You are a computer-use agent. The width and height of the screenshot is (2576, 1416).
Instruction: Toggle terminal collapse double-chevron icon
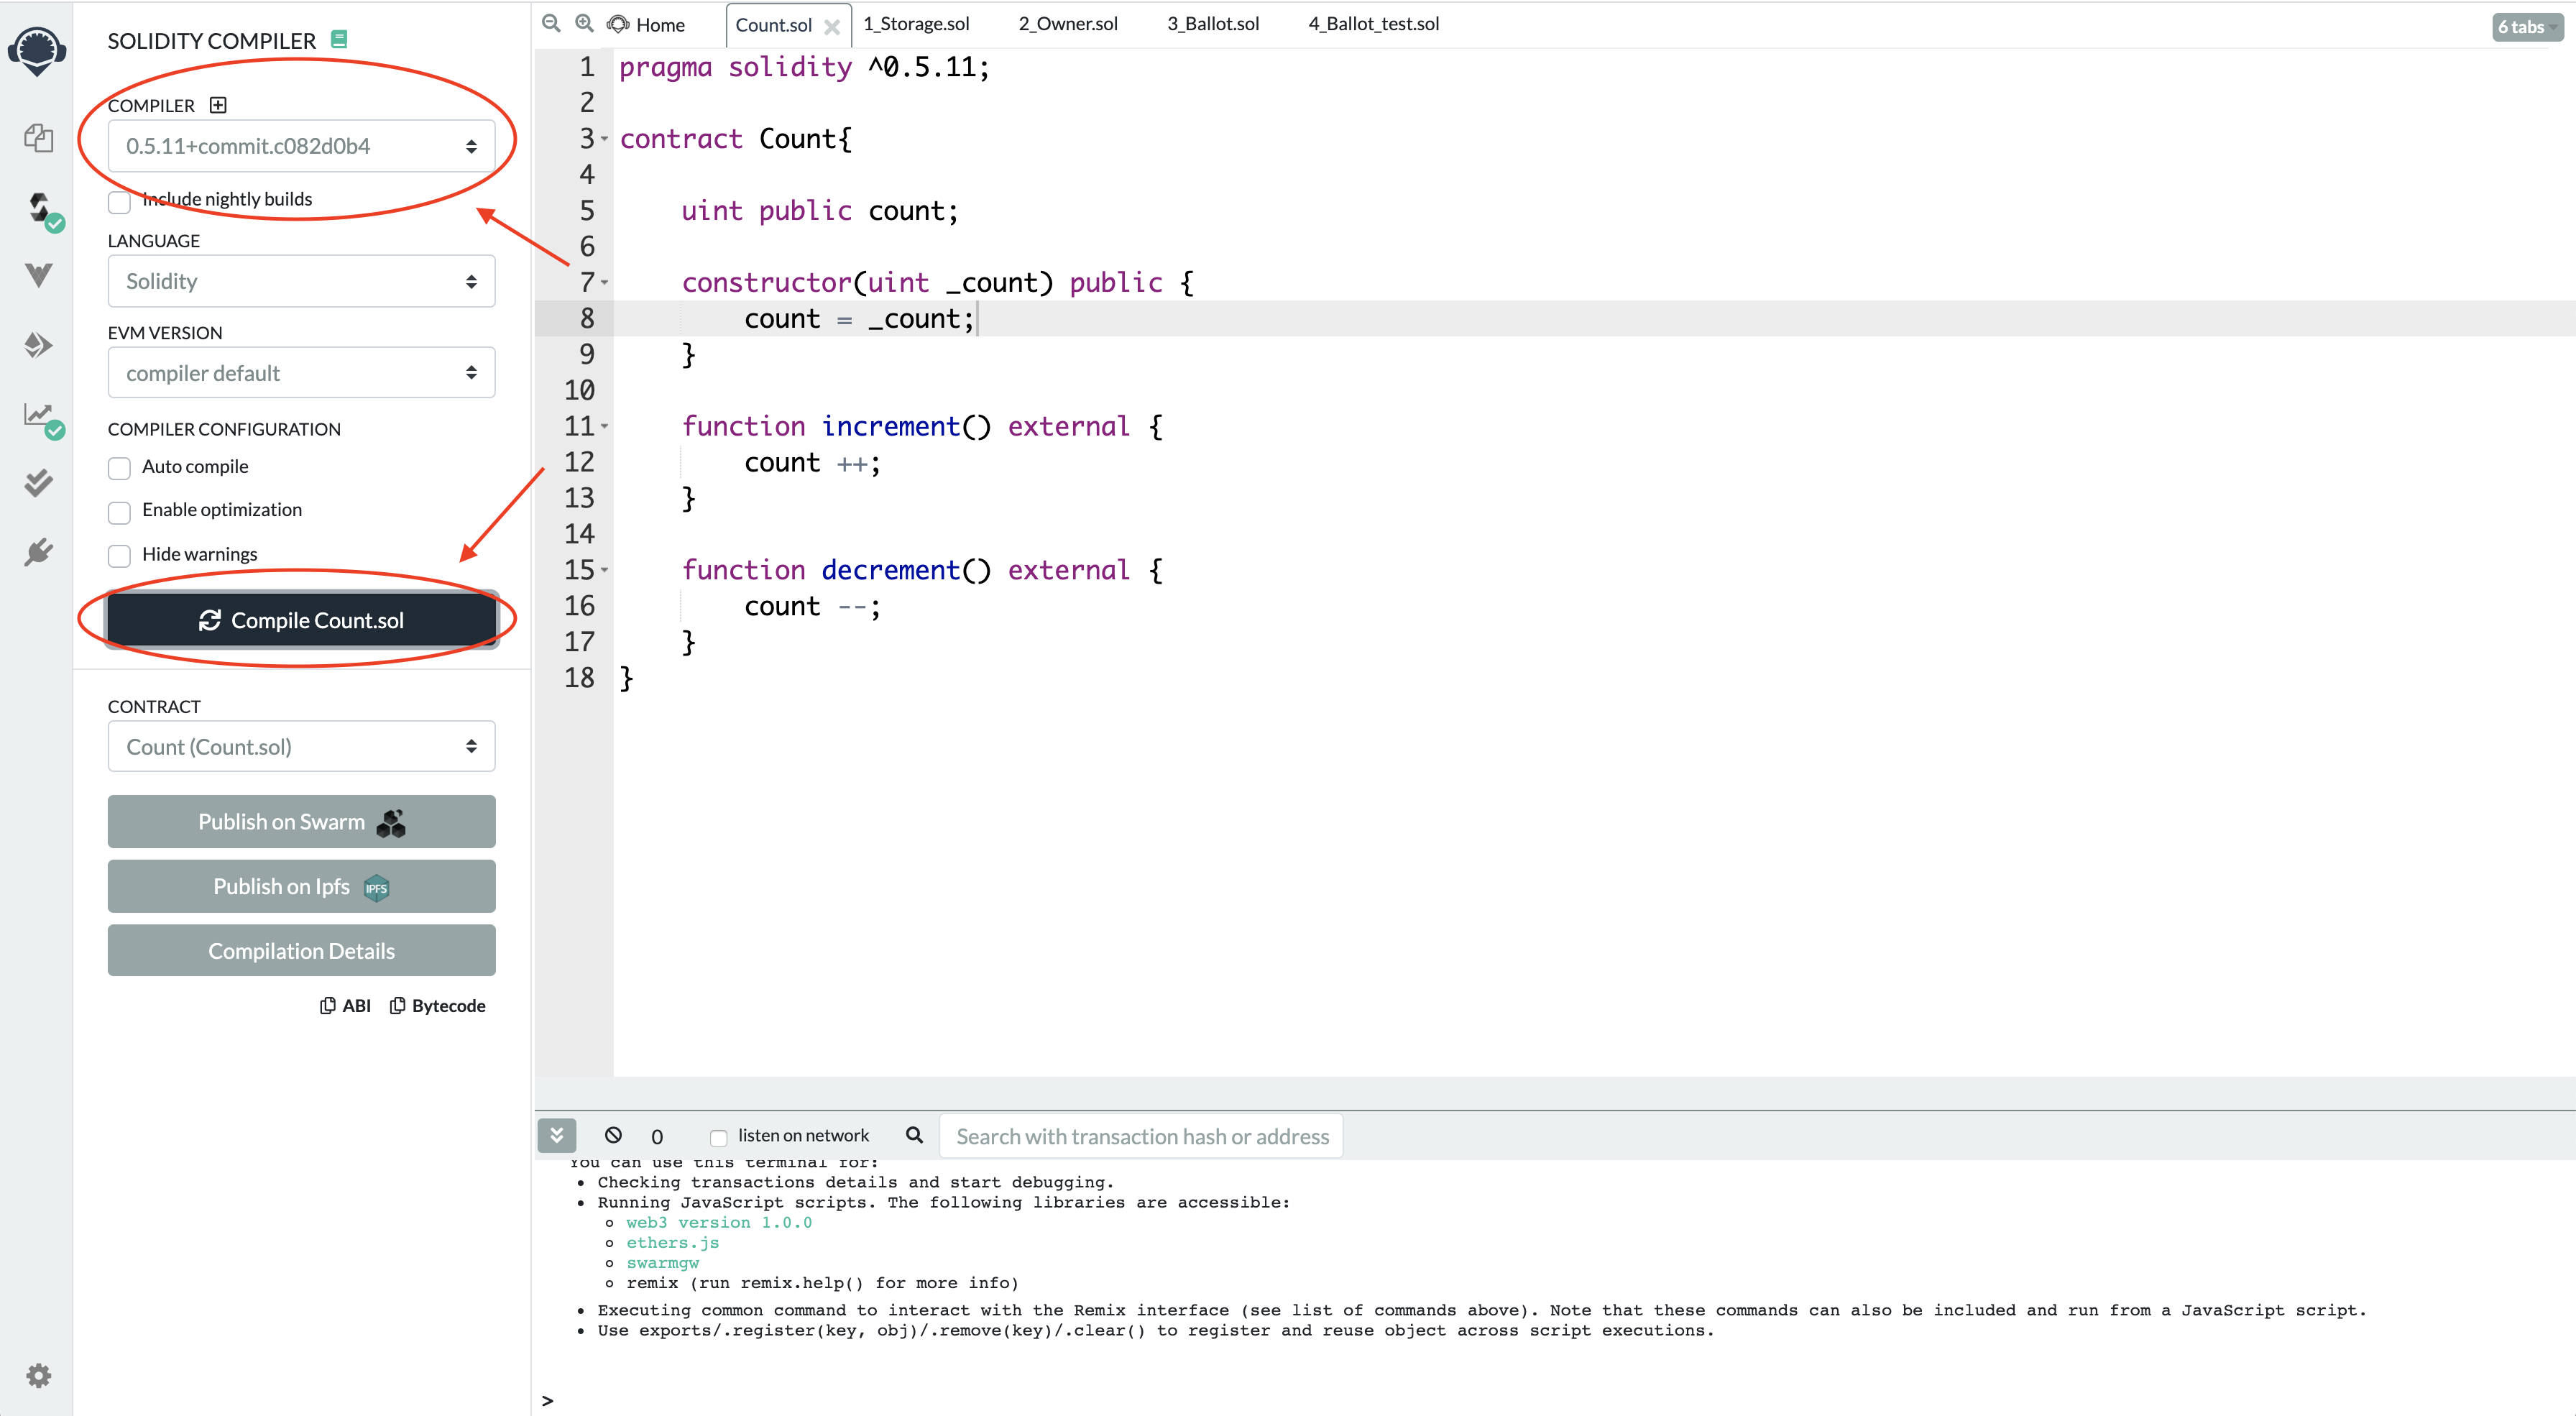[557, 1135]
